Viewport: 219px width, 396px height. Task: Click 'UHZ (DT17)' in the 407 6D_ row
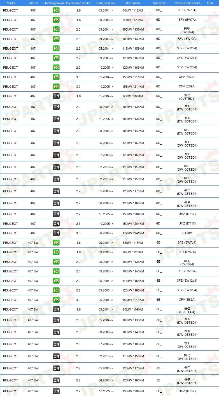coord(187,224)
